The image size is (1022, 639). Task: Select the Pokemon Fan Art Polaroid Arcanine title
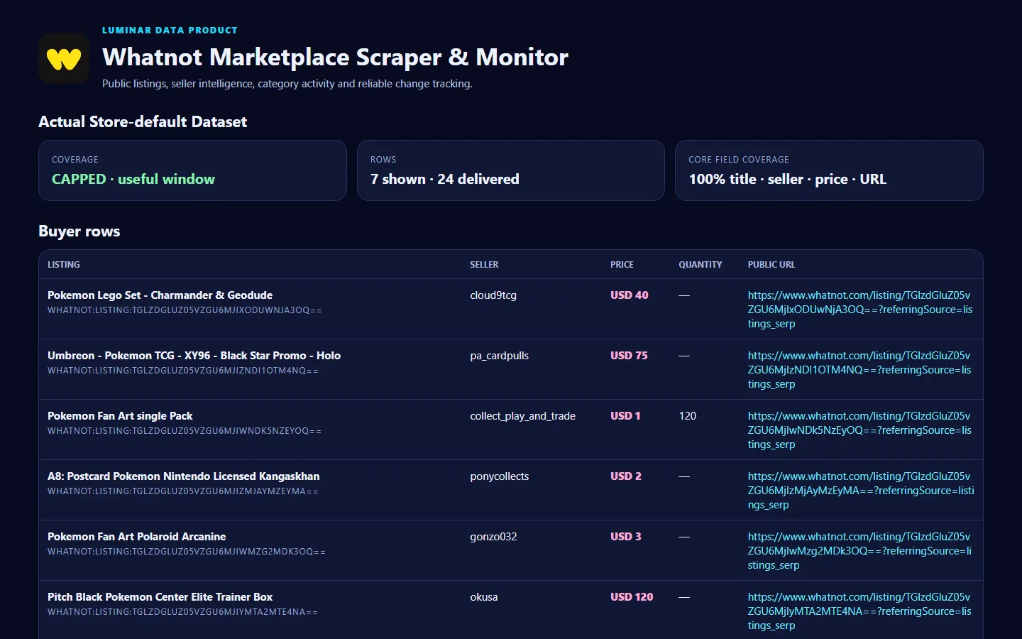click(x=136, y=537)
